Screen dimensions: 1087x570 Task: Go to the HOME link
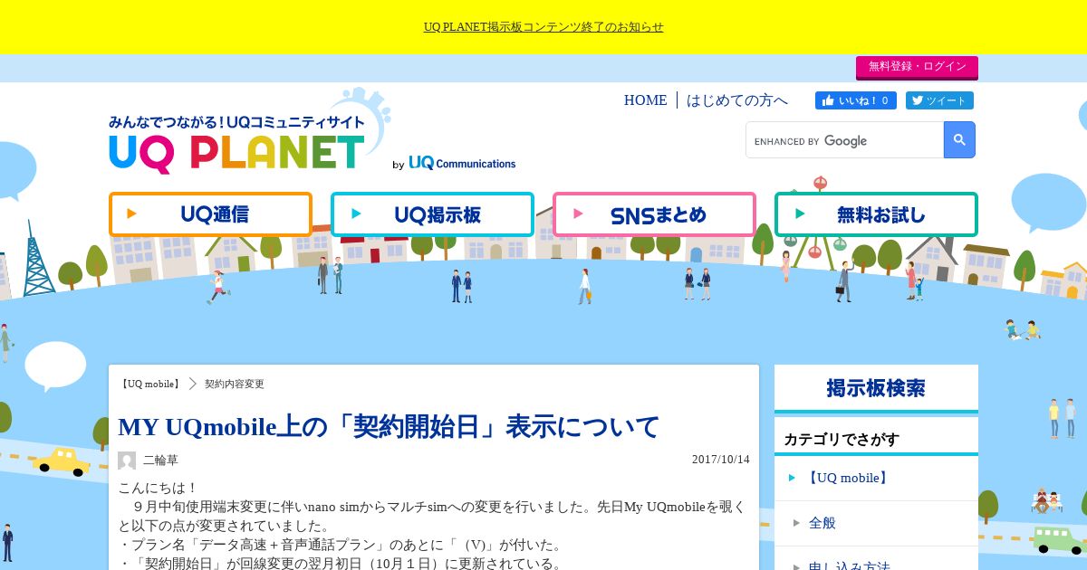point(645,100)
